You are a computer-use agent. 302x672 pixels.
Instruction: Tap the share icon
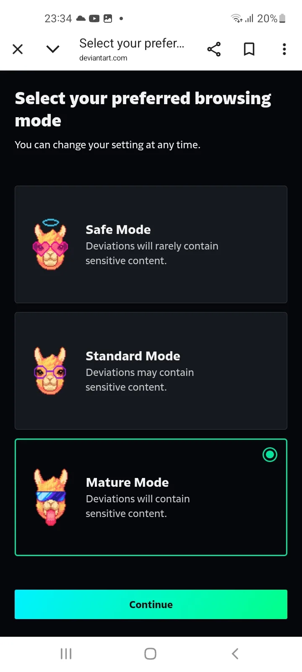[x=214, y=50]
